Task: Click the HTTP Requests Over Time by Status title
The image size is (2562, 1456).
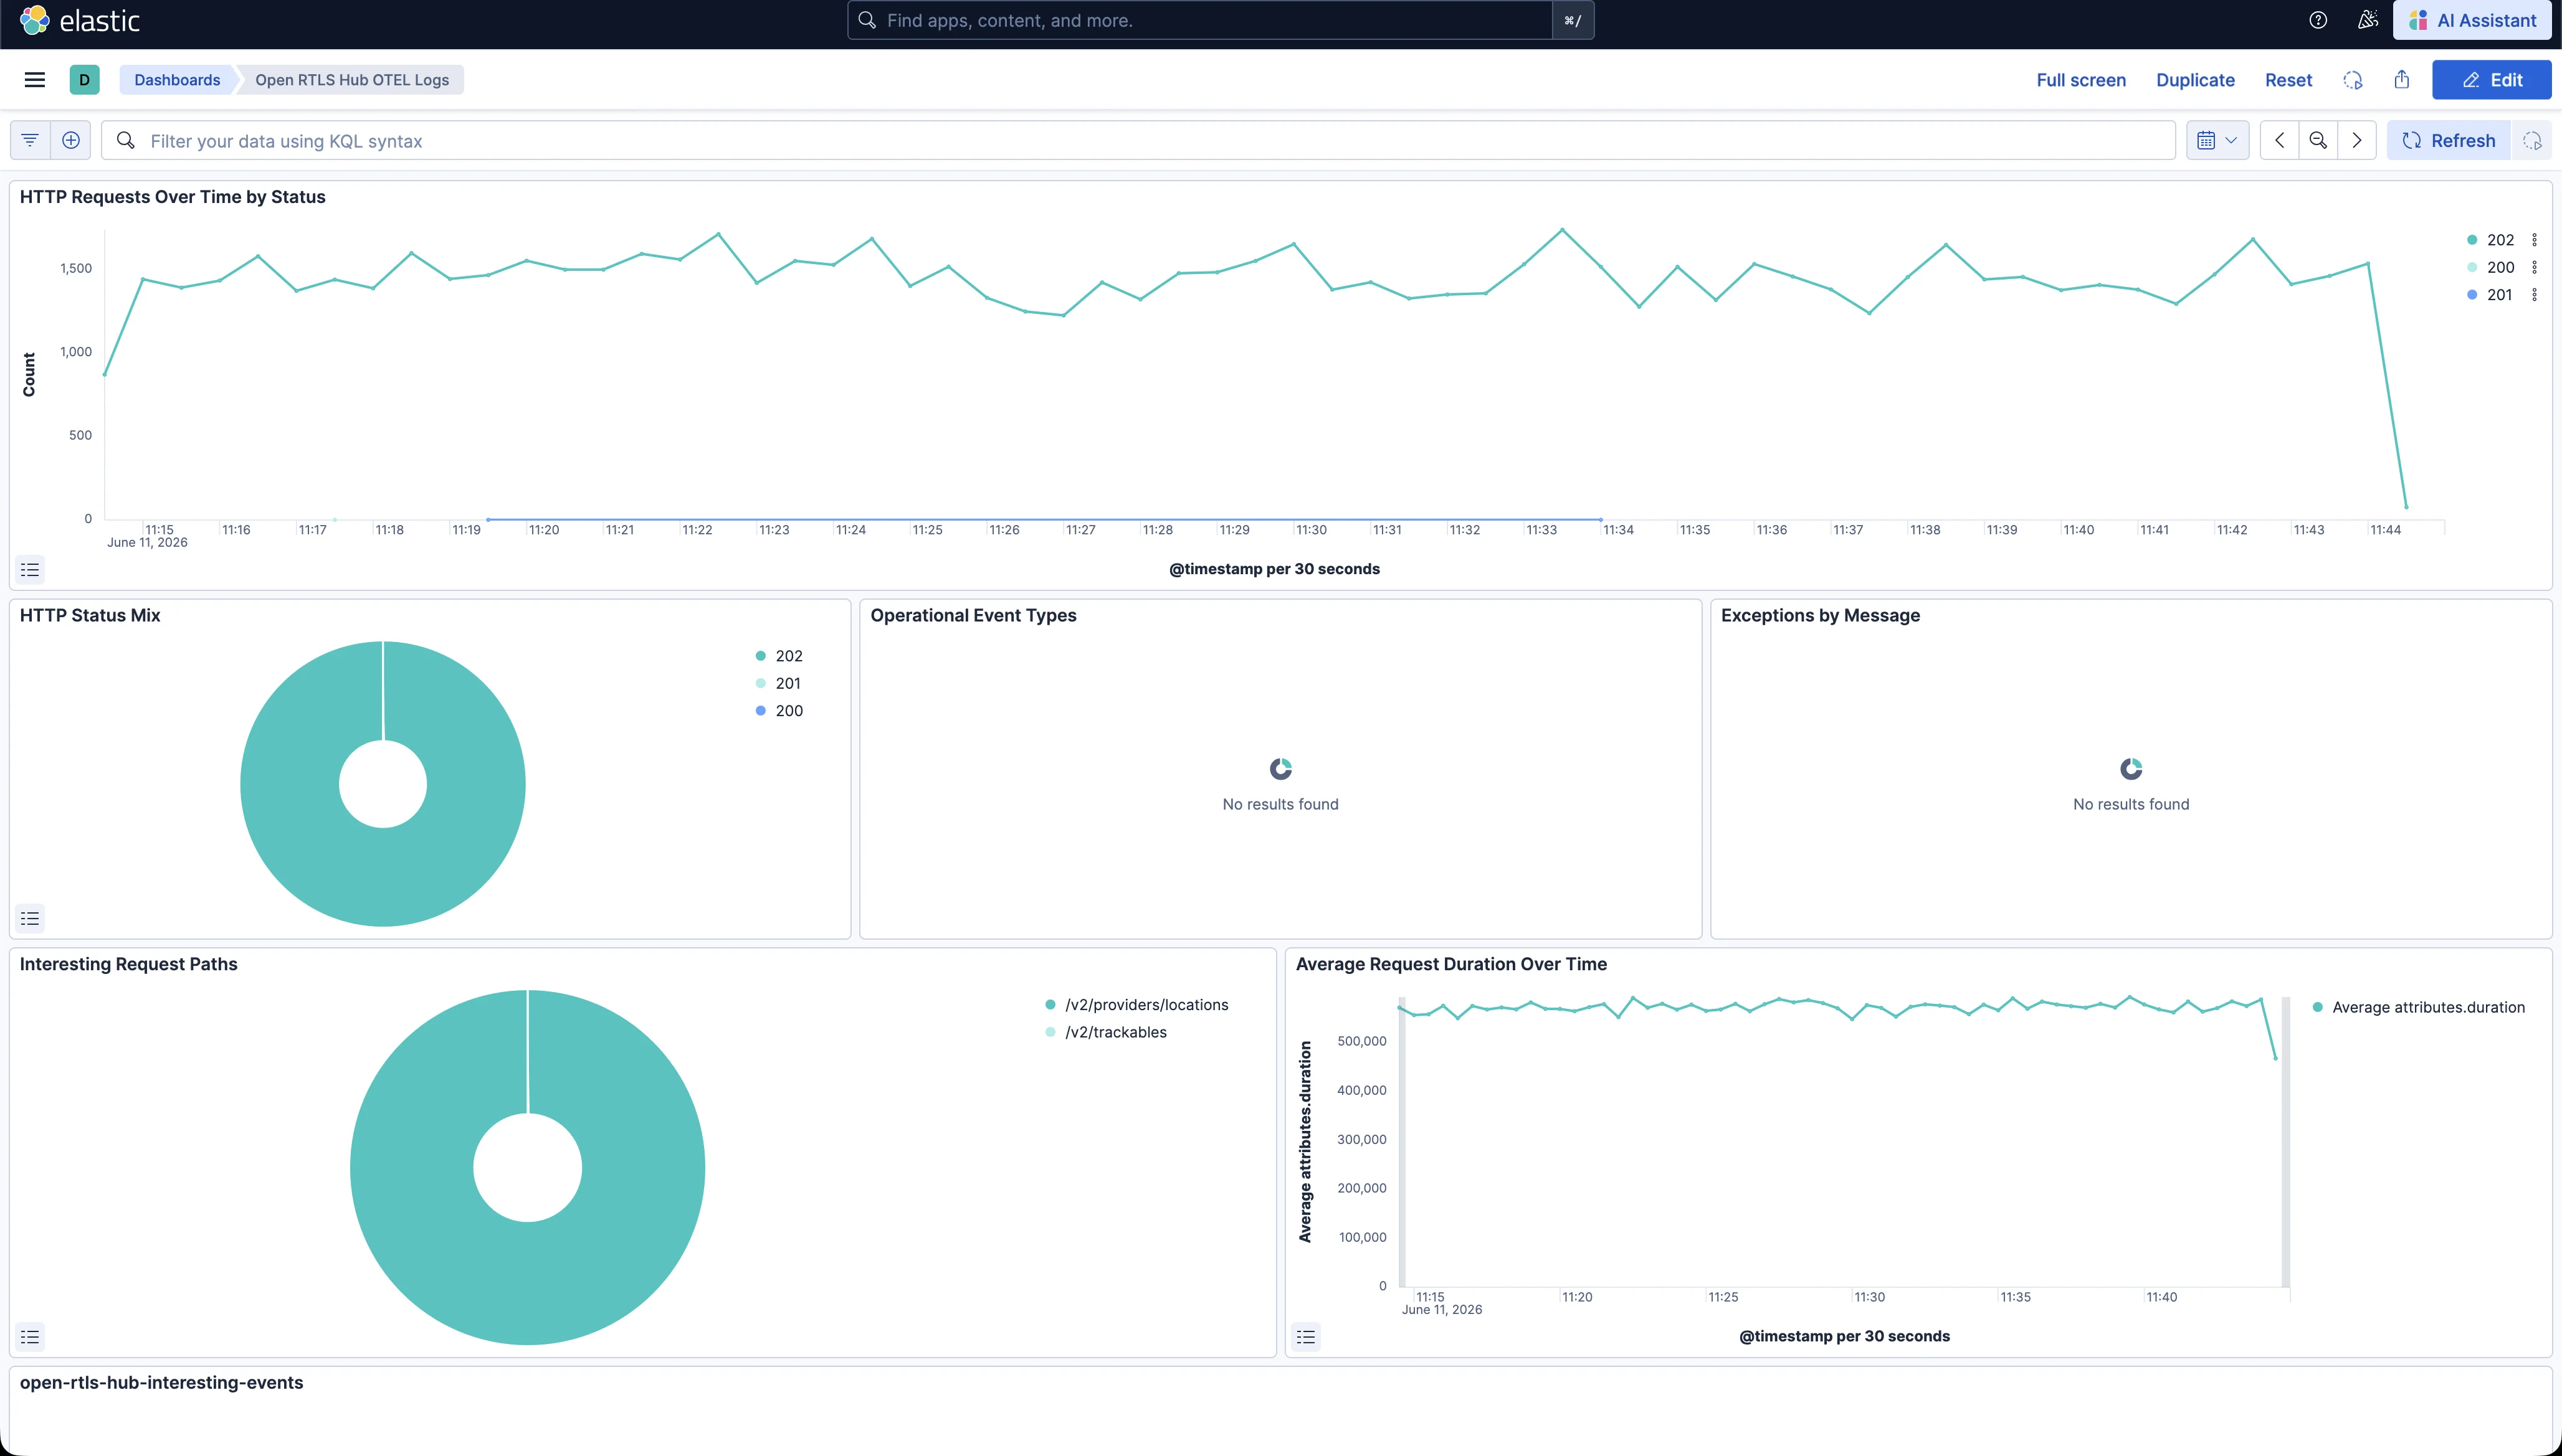Action: point(172,197)
